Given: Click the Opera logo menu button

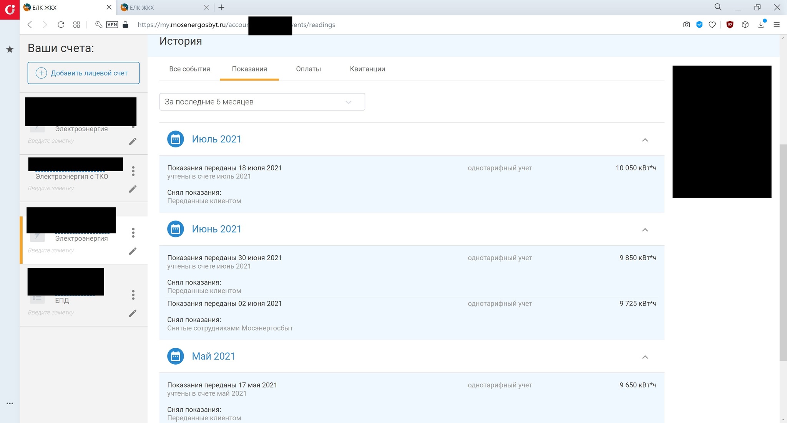Looking at the screenshot, I should pos(10,9).
